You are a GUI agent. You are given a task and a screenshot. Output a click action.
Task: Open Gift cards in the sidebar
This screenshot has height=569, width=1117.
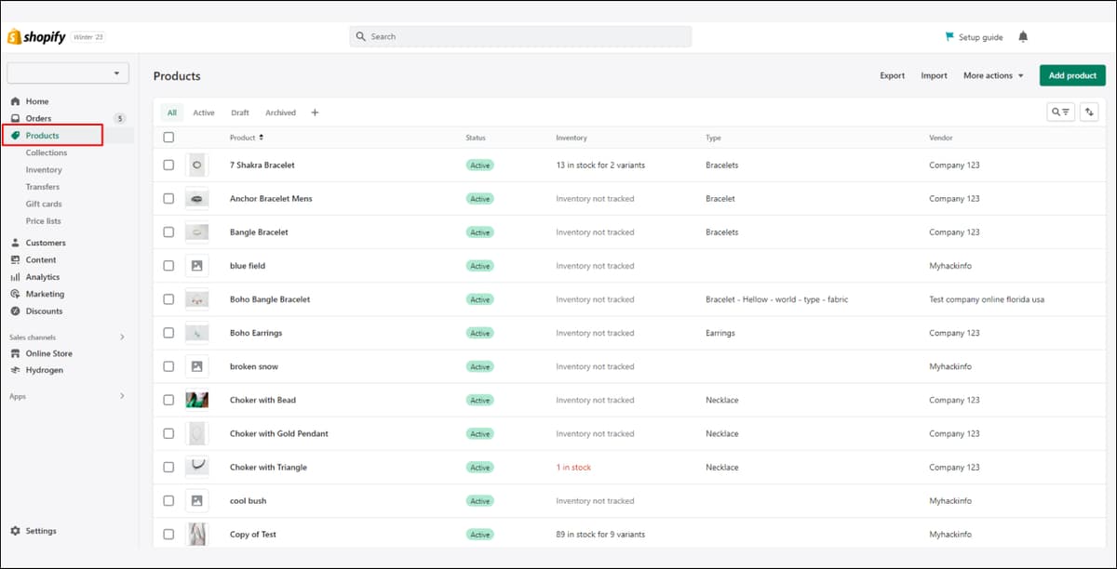pyautogui.click(x=44, y=204)
